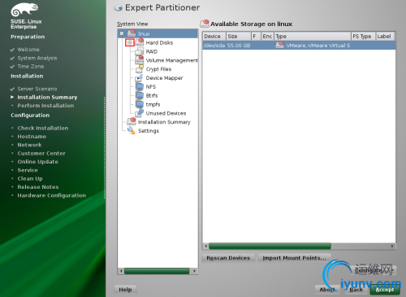The height and width of the screenshot is (297, 406).
Task: Click System View scroll right arrow
Action: (194, 271)
